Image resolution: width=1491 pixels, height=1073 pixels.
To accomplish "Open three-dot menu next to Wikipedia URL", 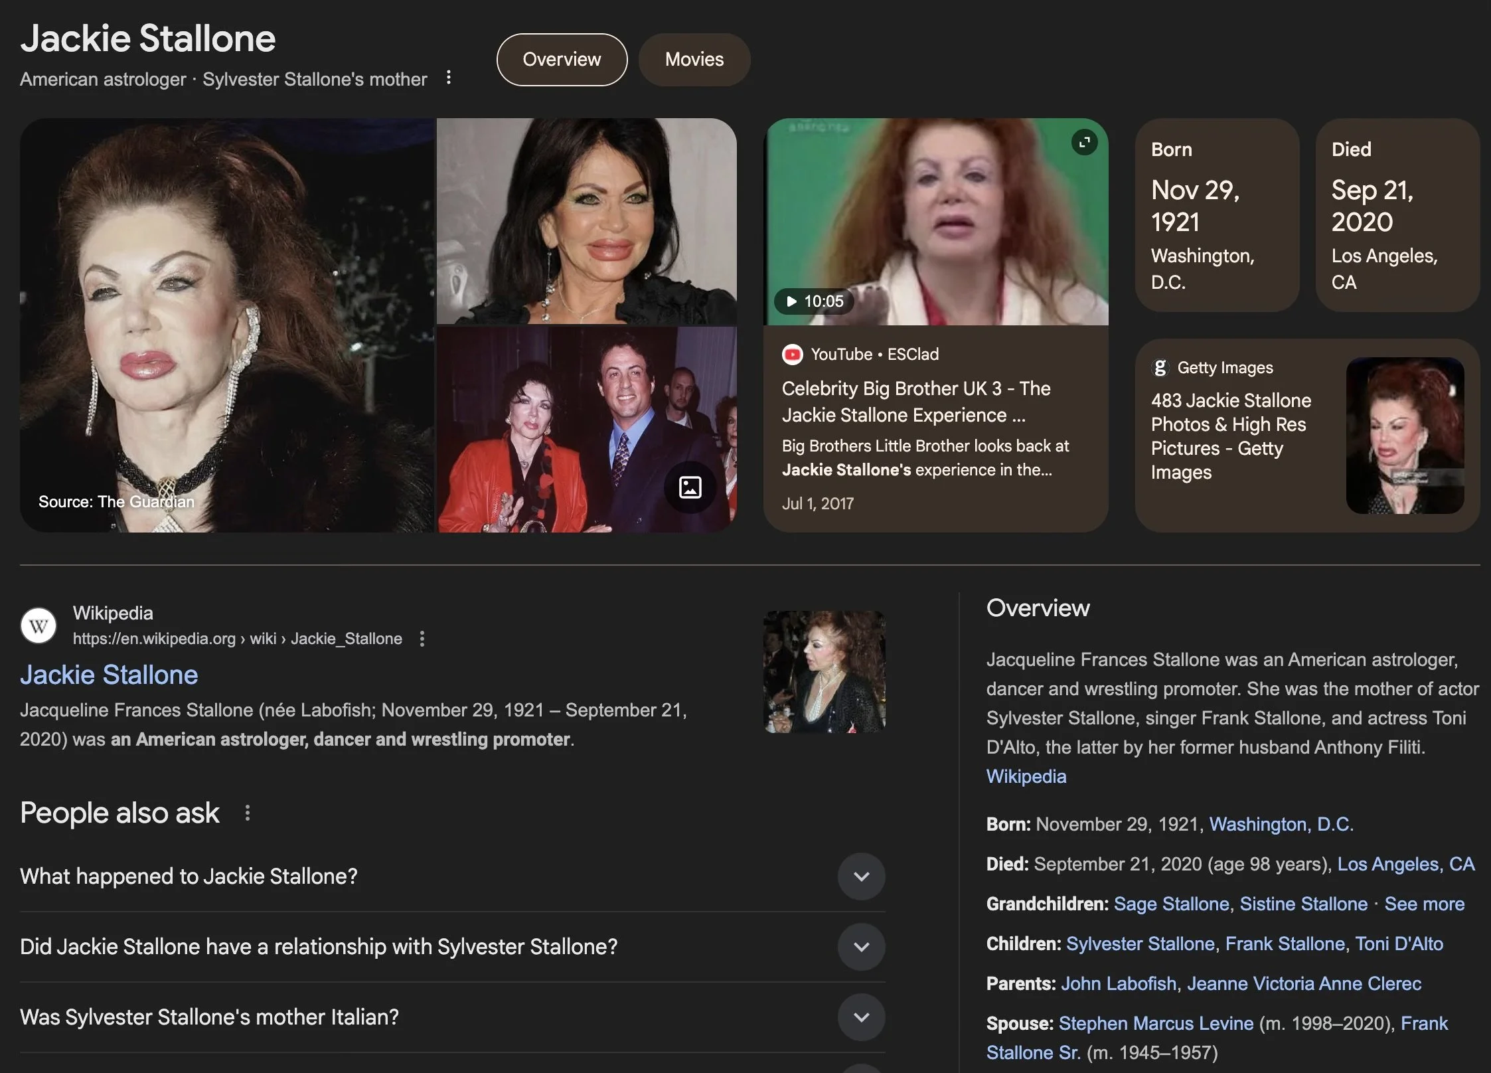I will tap(422, 639).
